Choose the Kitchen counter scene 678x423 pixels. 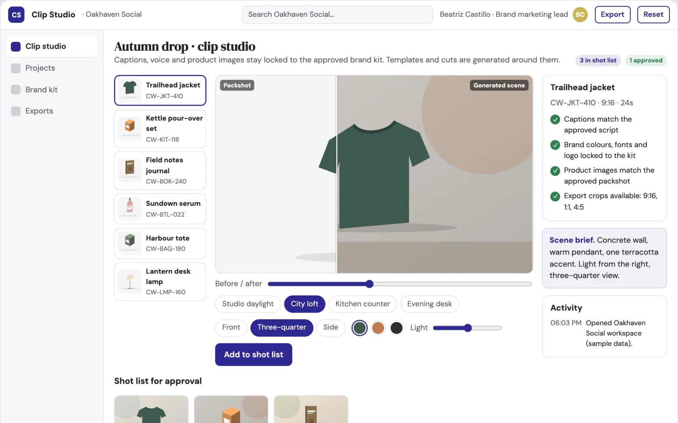(x=363, y=304)
